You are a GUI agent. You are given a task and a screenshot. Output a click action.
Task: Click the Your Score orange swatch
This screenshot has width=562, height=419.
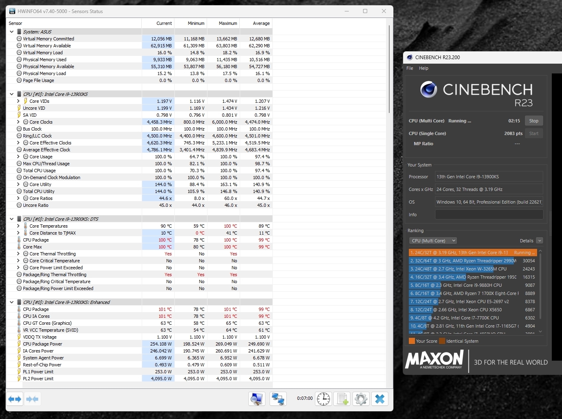pos(412,341)
